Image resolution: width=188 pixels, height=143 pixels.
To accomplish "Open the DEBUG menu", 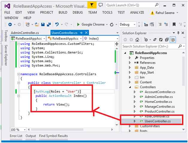I will (78, 13).
